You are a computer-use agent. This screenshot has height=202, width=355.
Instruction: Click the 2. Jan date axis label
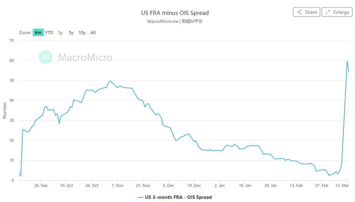pyautogui.click(x=219, y=186)
